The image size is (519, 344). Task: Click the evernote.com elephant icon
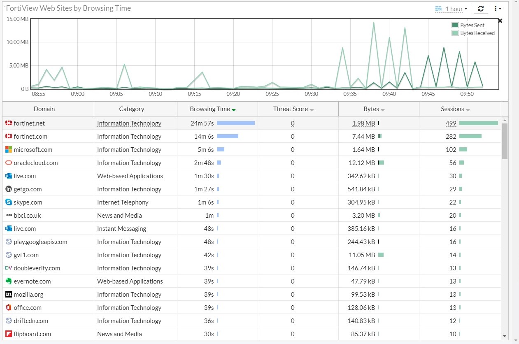click(x=8, y=281)
